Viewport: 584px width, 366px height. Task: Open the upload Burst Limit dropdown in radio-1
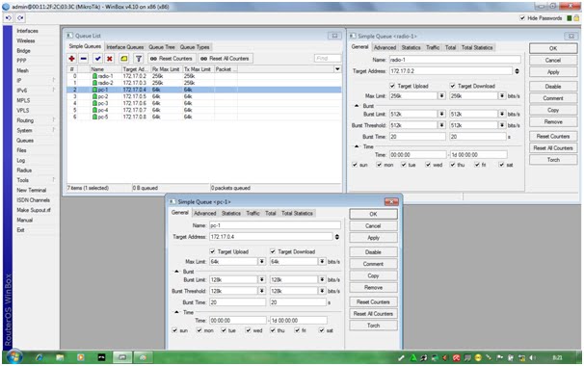coord(441,114)
